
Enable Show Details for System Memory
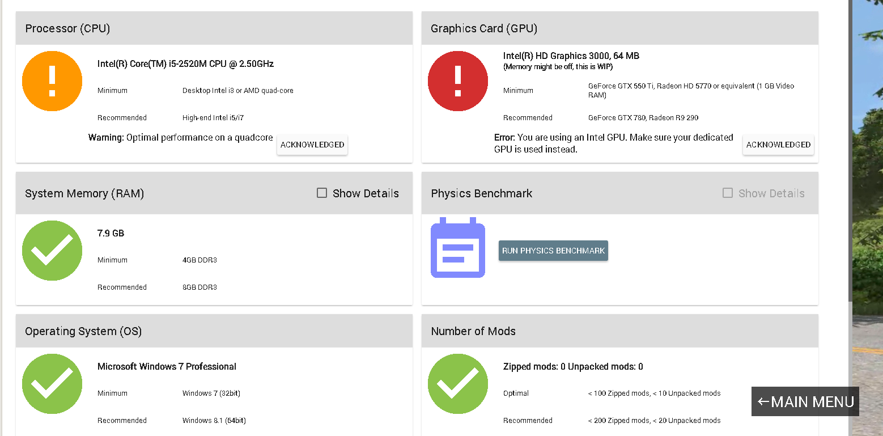coord(322,193)
